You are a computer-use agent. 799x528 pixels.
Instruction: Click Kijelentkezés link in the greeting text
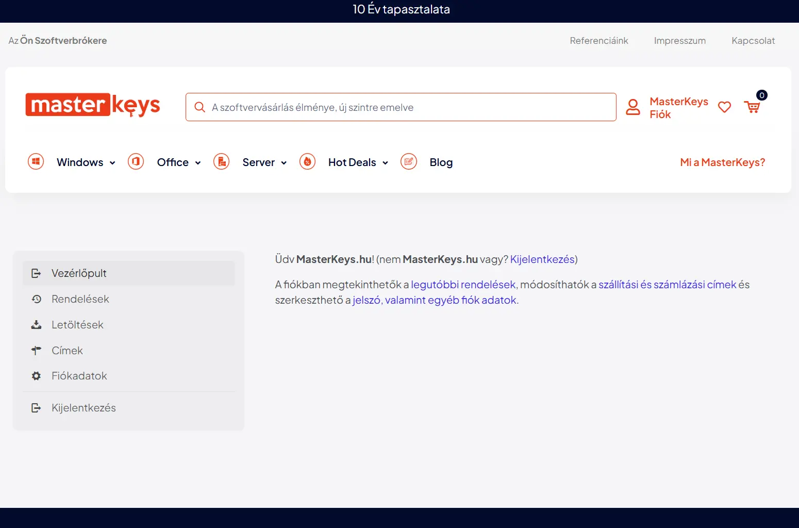542,259
